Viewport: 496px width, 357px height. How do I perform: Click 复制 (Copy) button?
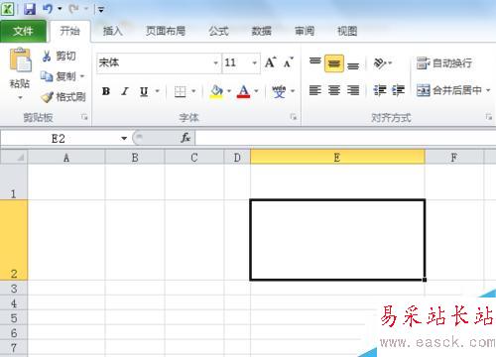(x=59, y=76)
